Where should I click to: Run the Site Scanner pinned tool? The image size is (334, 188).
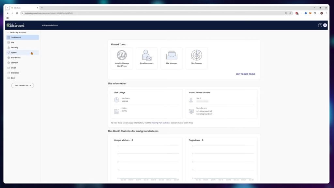197,58
